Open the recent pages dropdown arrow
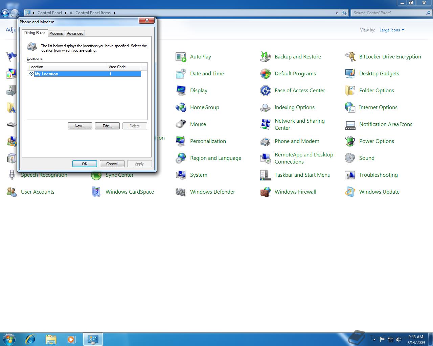The height and width of the screenshot is (346, 433). pyautogui.click(x=21, y=13)
